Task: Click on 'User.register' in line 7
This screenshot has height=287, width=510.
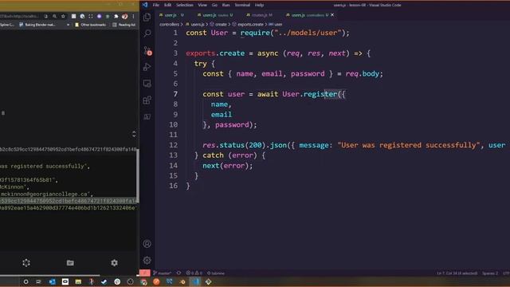Action: click(x=310, y=94)
